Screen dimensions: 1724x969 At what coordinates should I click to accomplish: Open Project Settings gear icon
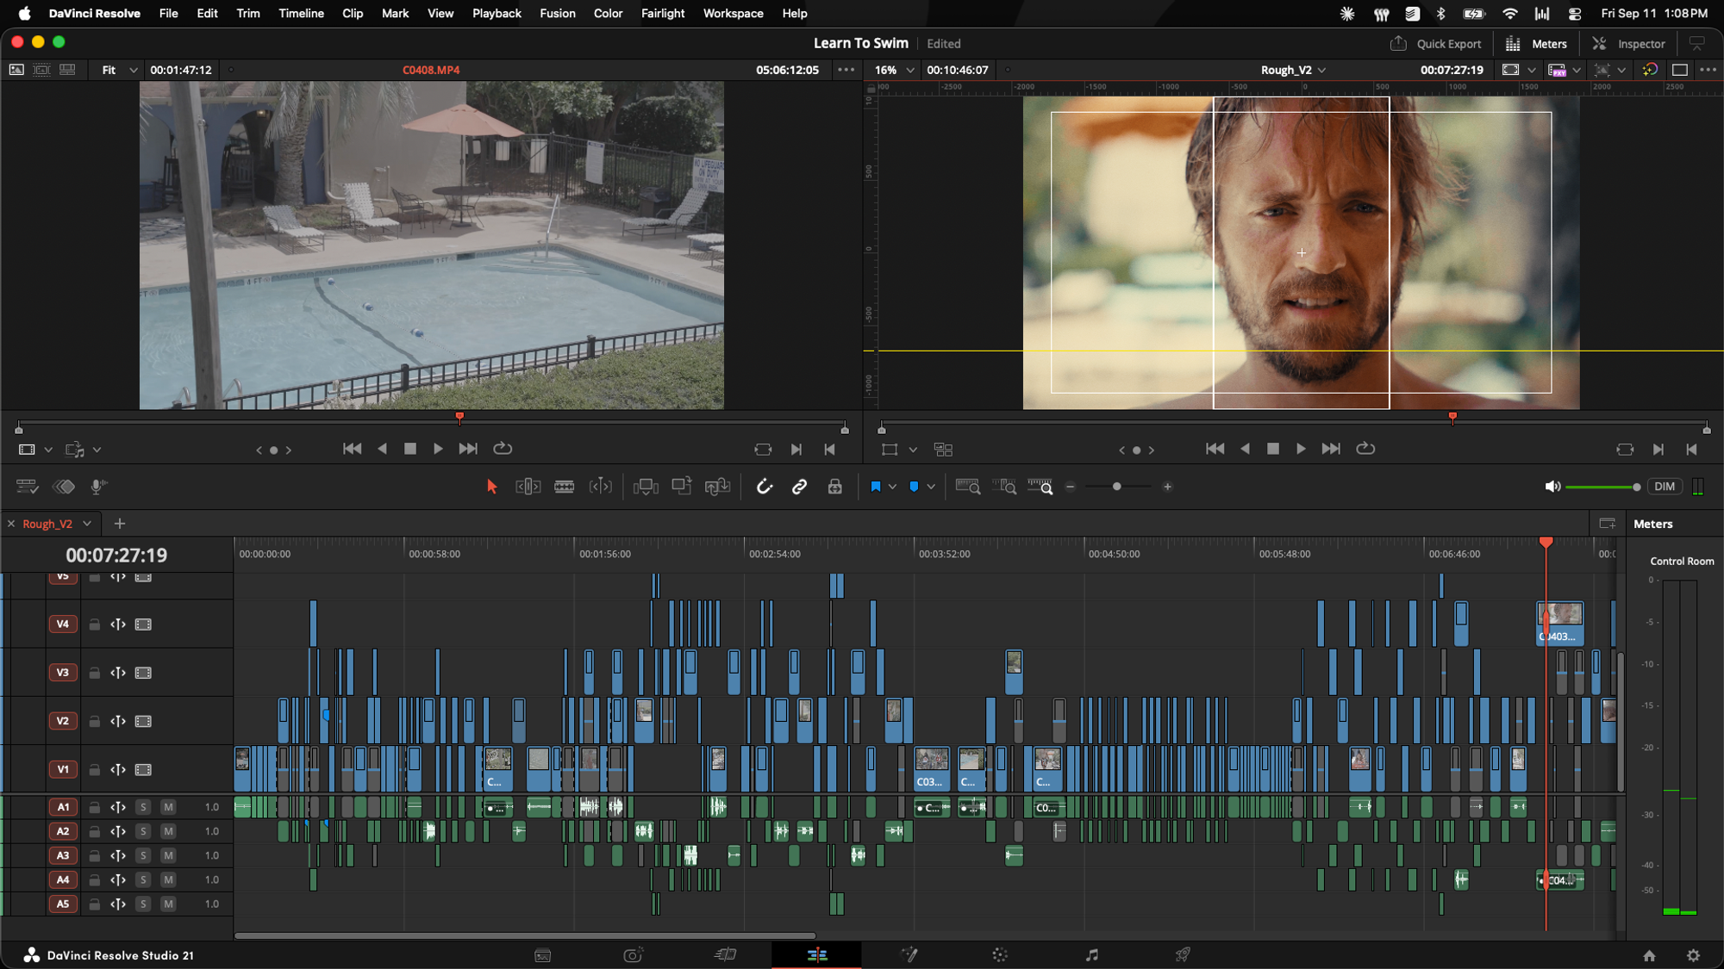1693,955
